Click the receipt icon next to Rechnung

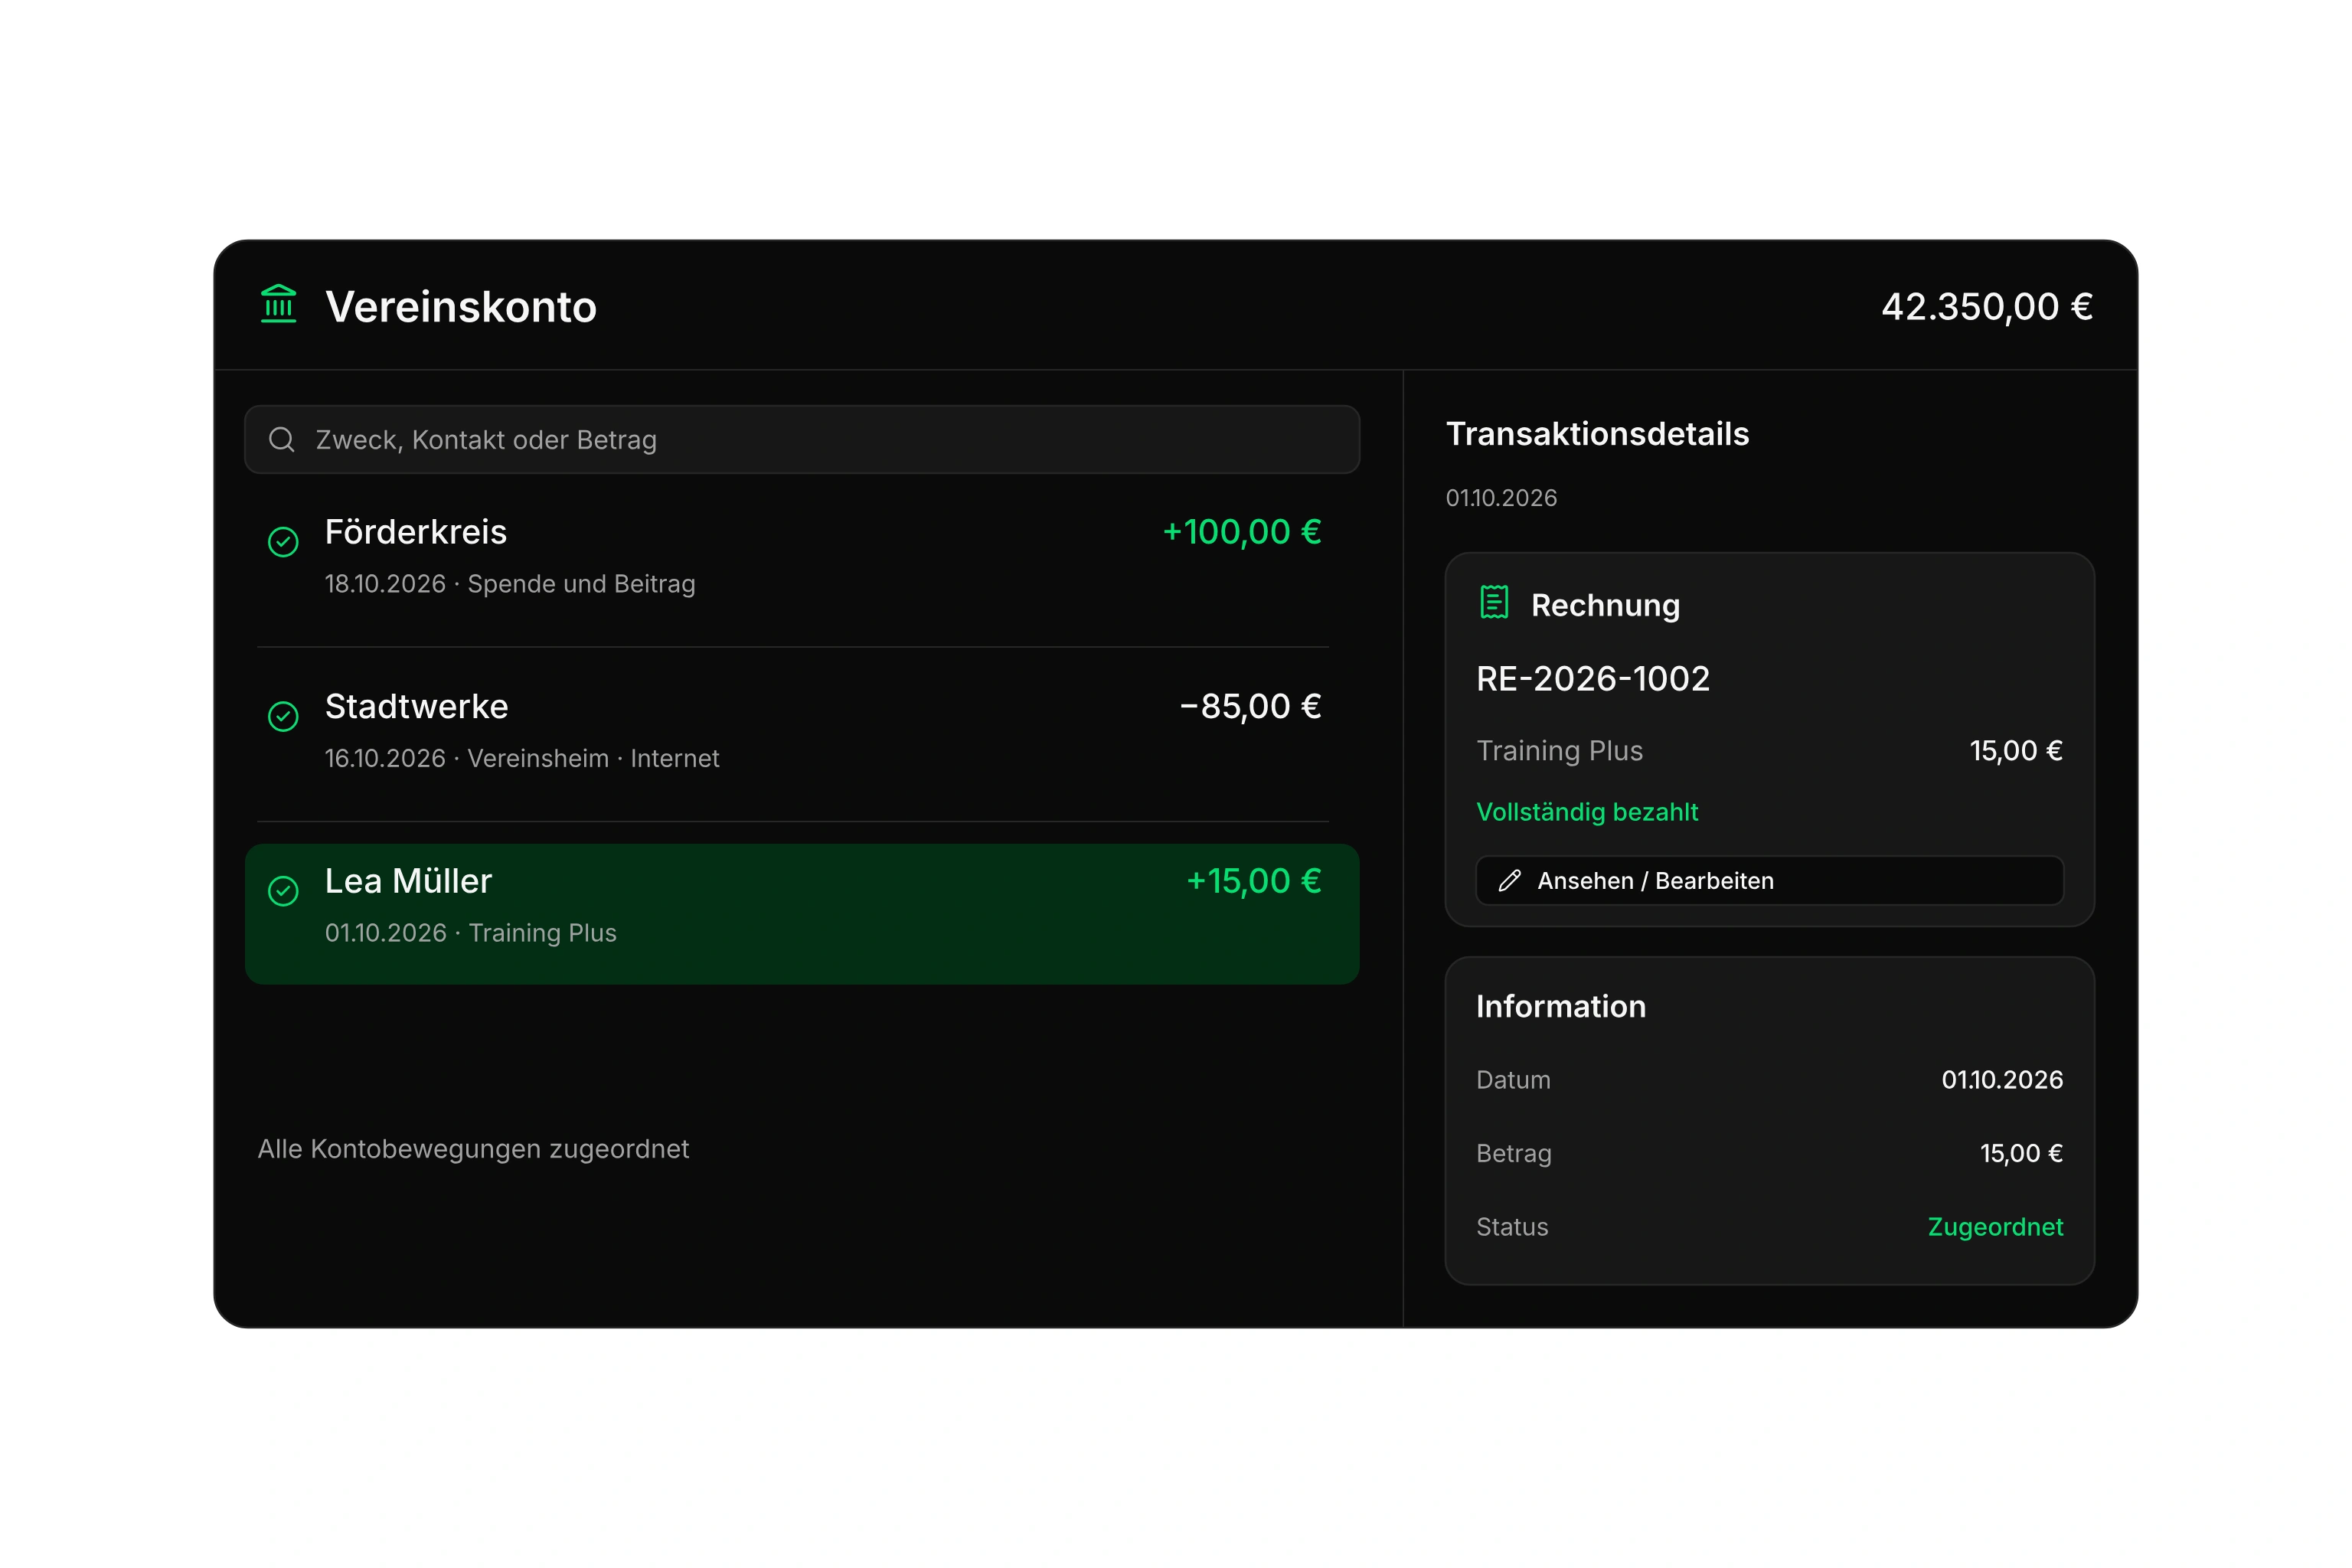(x=1494, y=602)
